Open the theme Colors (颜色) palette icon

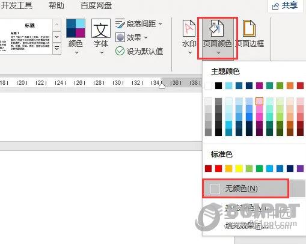pyautogui.click(x=76, y=28)
